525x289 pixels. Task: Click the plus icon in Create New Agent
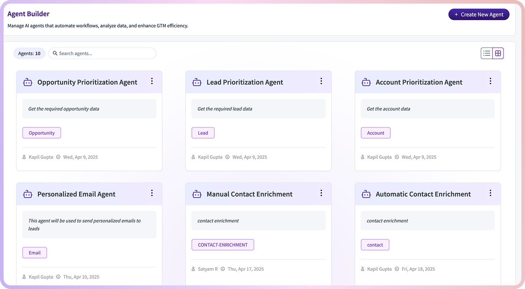pos(456,15)
